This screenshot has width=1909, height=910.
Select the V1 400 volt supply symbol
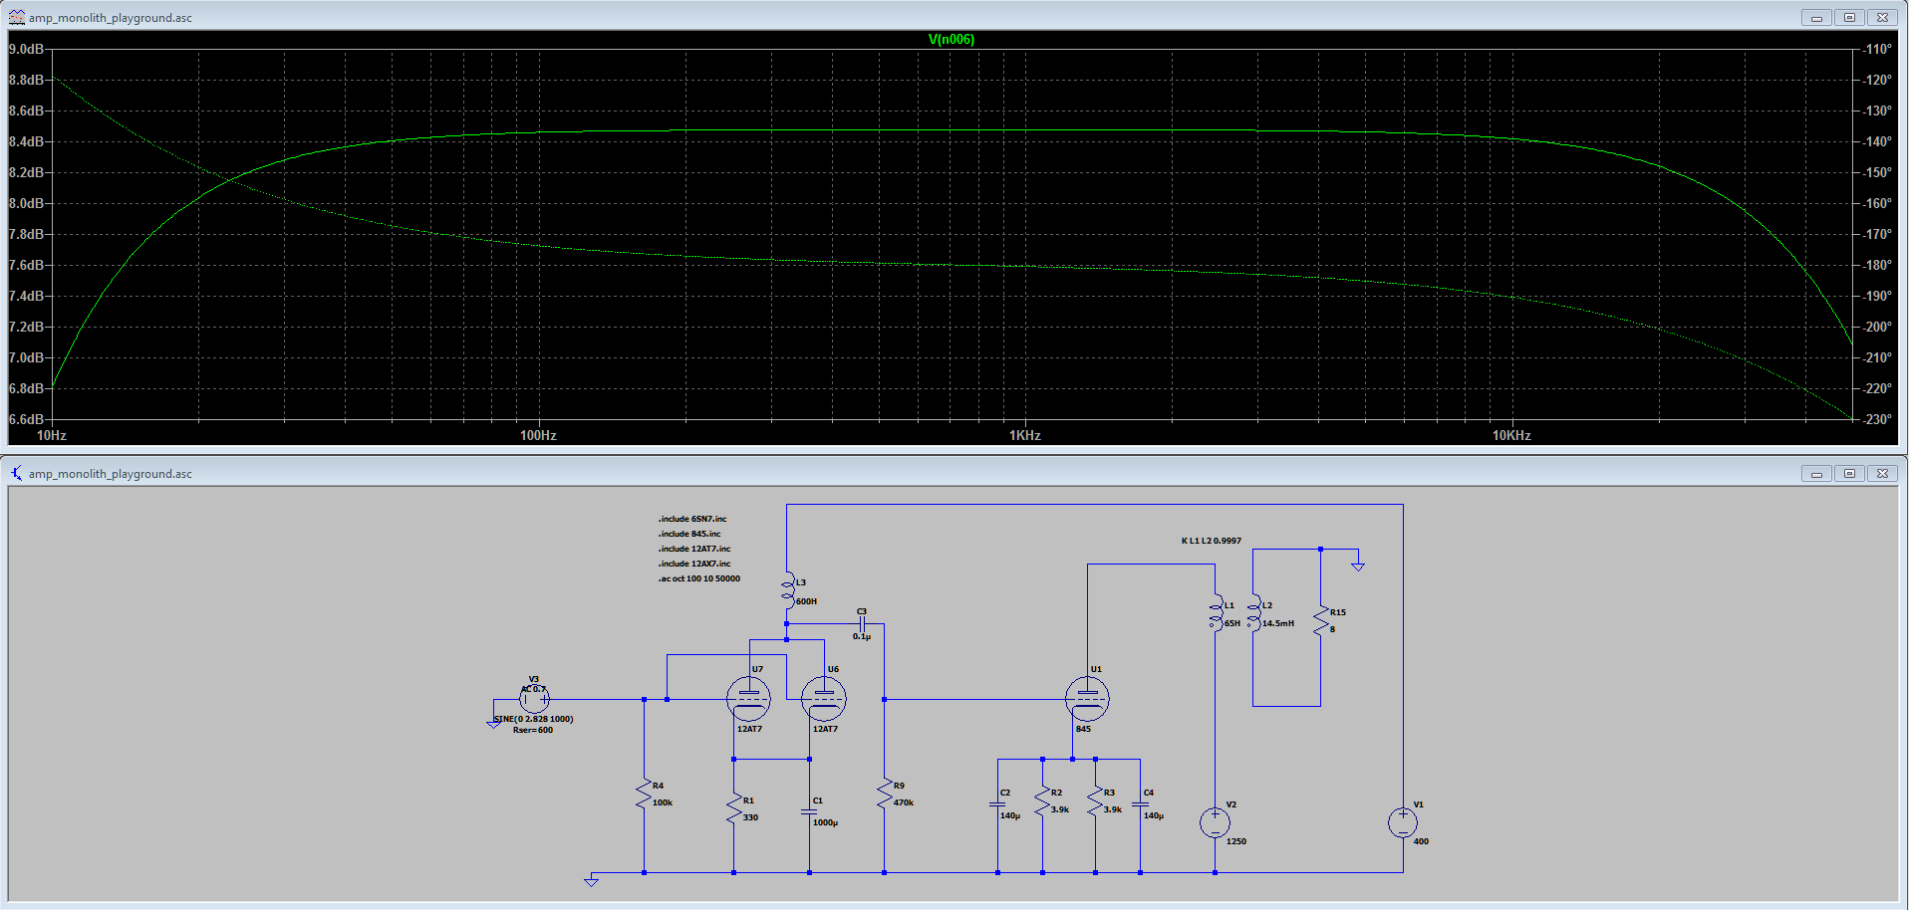point(1403,822)
